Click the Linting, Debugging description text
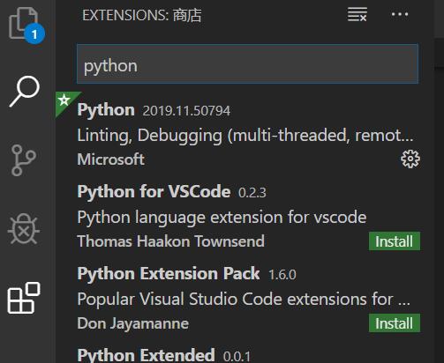This screenshot has width=444, height=363. pos(245,136)
